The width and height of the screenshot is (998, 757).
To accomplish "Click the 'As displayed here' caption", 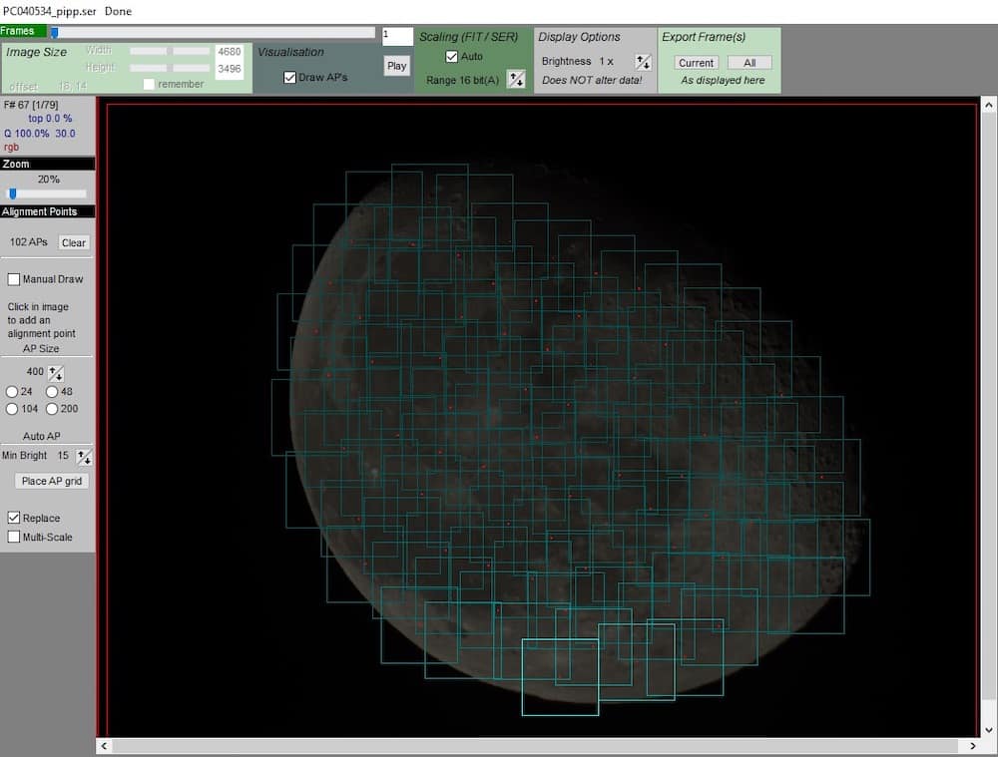I will pos(723,80).
